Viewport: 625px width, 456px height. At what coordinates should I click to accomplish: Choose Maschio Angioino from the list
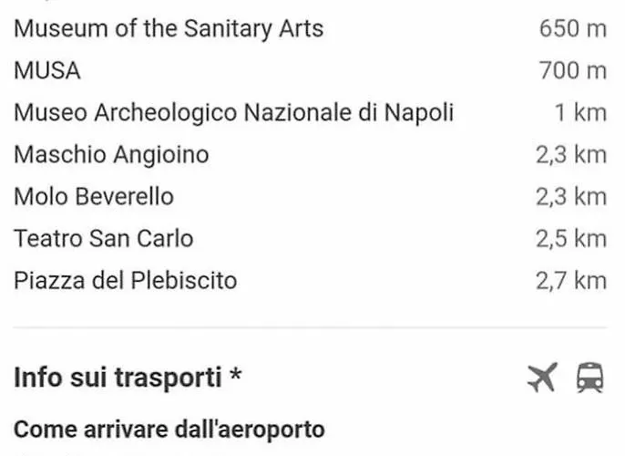click(x=111, y=155)
